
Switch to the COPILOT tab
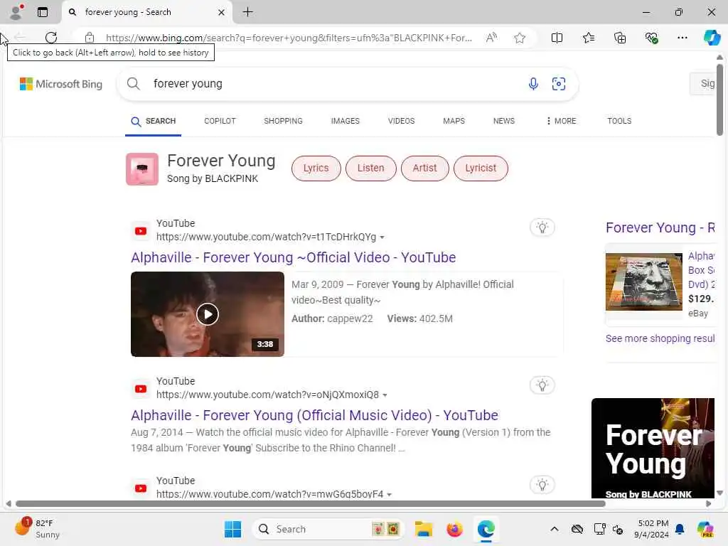pos(220,121)
